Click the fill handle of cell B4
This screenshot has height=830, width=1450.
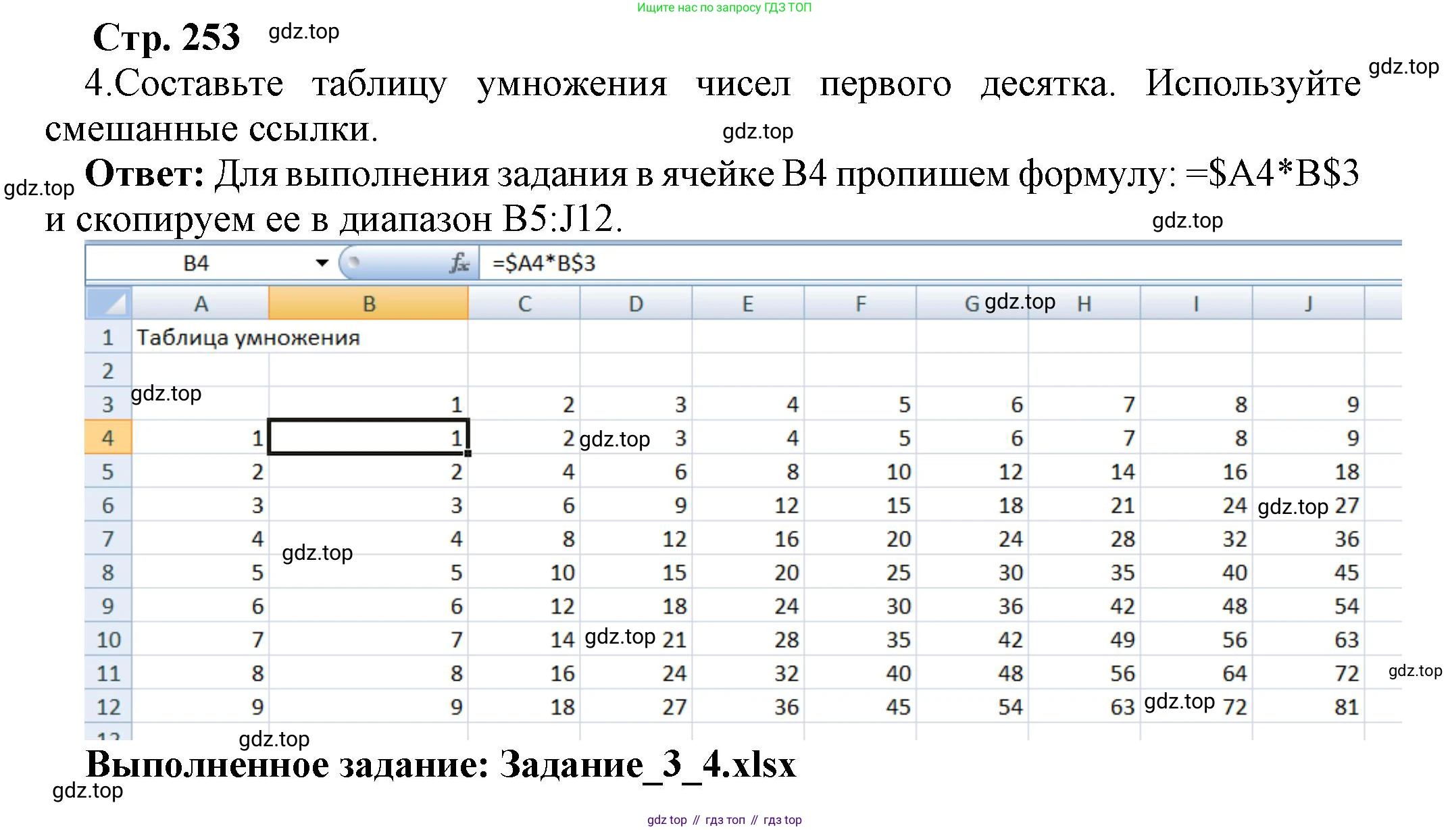tap(468, 453)
